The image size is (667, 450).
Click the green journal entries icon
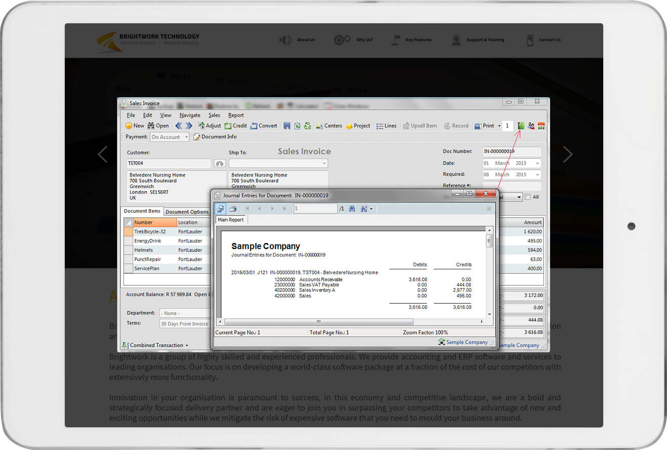pyautogui.click(x=521, y=126)
